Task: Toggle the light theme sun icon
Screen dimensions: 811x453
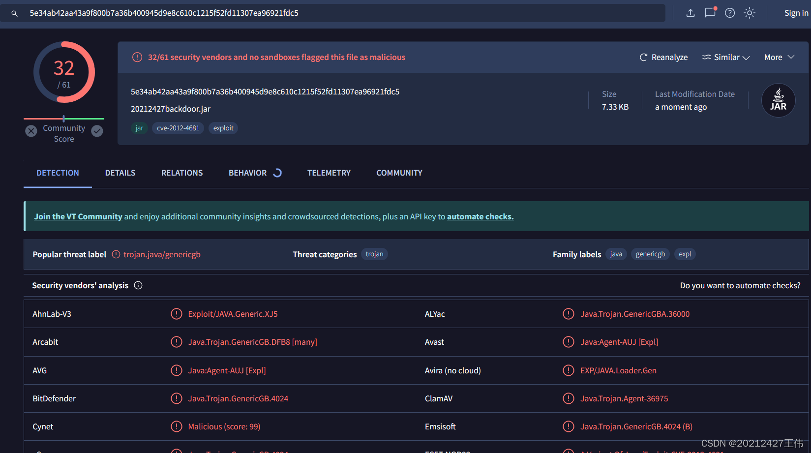Action: (750, 13)
